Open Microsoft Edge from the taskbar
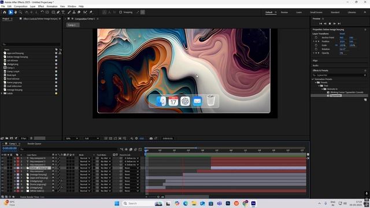This screenshot has width=370, height=208. 186,203
